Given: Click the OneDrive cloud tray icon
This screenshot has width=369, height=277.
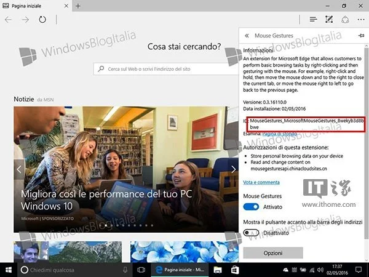Looking at the screenshot, I should [x=286, y=270].
